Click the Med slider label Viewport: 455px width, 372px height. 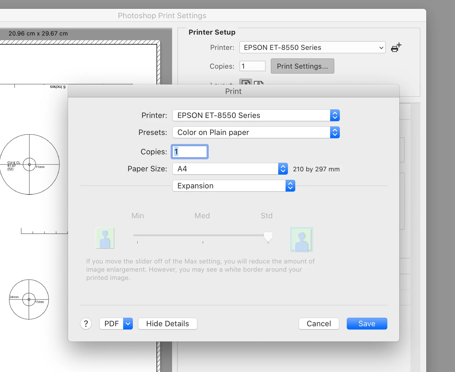tap(202, 216)
